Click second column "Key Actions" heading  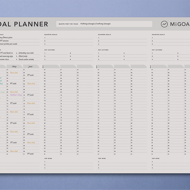point(50,50)
